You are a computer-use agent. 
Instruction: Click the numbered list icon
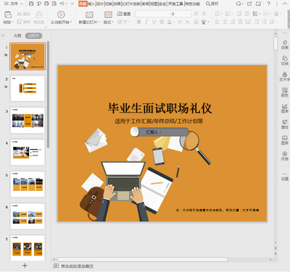228,14
